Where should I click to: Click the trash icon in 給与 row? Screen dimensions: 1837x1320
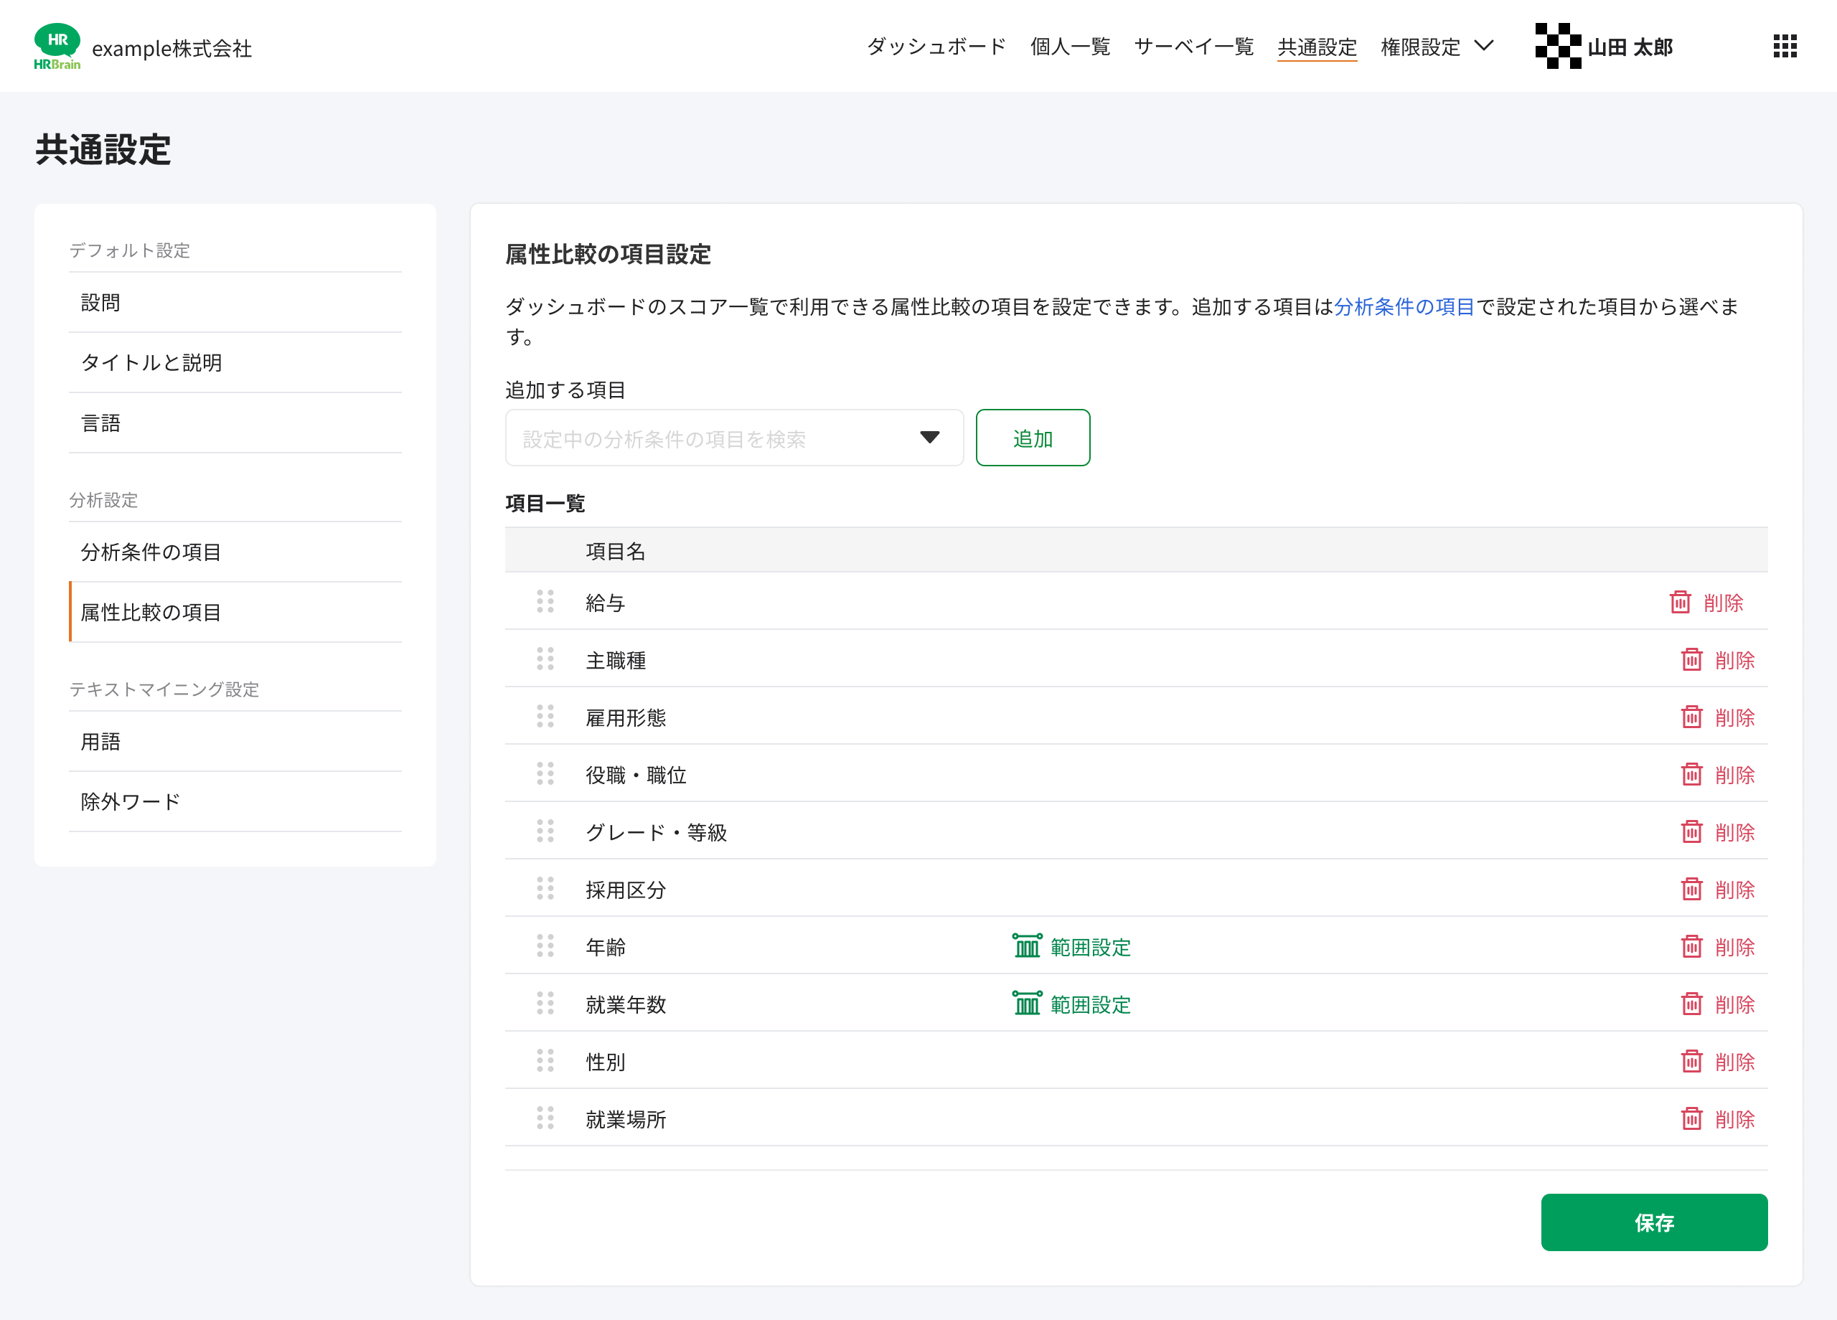1680,602
